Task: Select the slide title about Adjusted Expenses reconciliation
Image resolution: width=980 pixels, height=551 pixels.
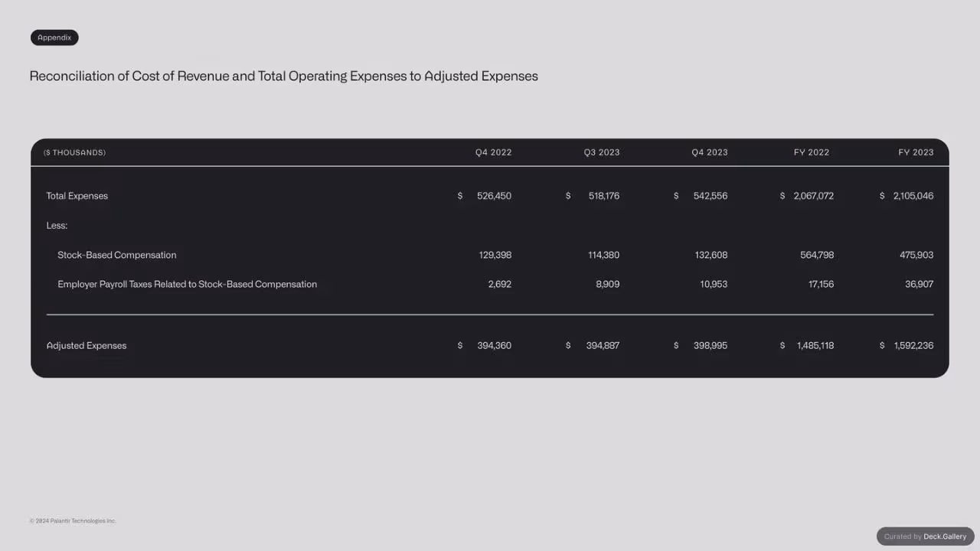Action: click(284, 76)
